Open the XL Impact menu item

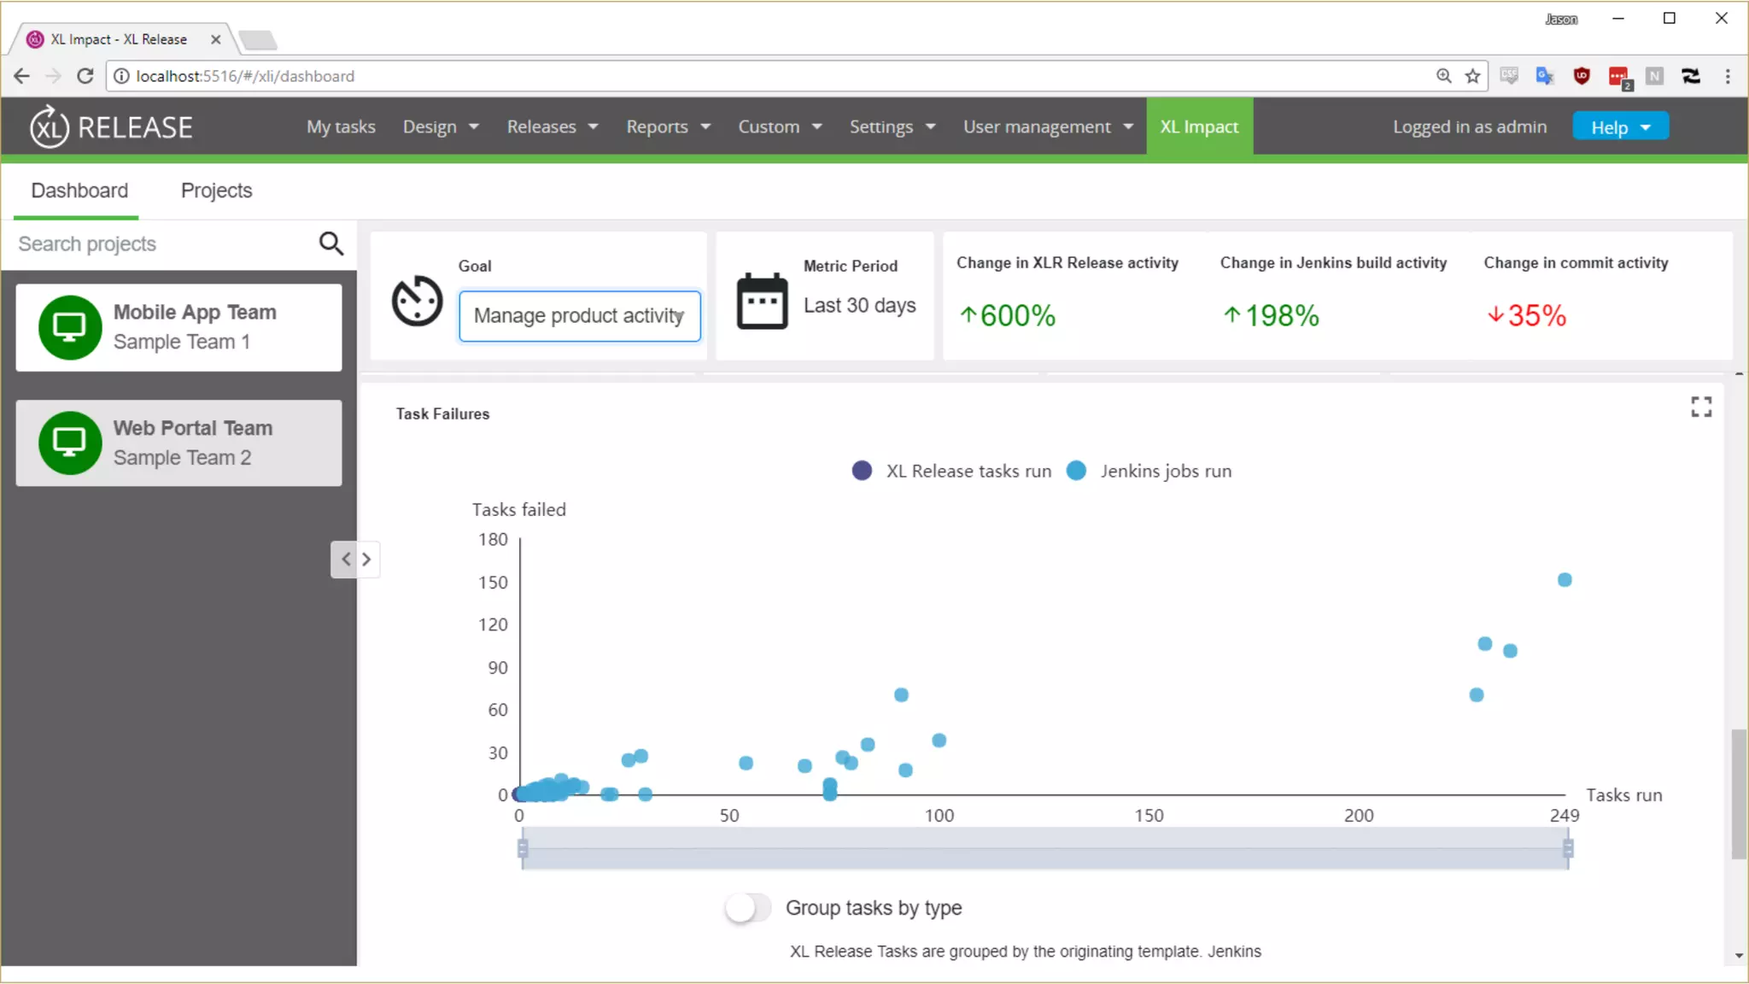pyautogui.click(x=1199, y=127)
